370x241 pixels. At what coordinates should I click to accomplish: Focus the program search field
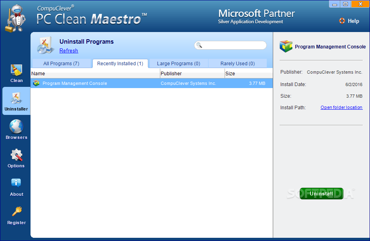[230, 45]
